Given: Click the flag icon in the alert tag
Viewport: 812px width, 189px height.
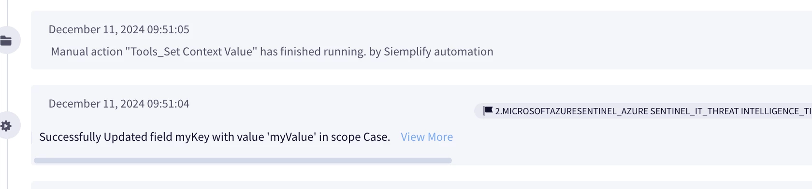Looking at the screenshot, I should coord(488,111).
